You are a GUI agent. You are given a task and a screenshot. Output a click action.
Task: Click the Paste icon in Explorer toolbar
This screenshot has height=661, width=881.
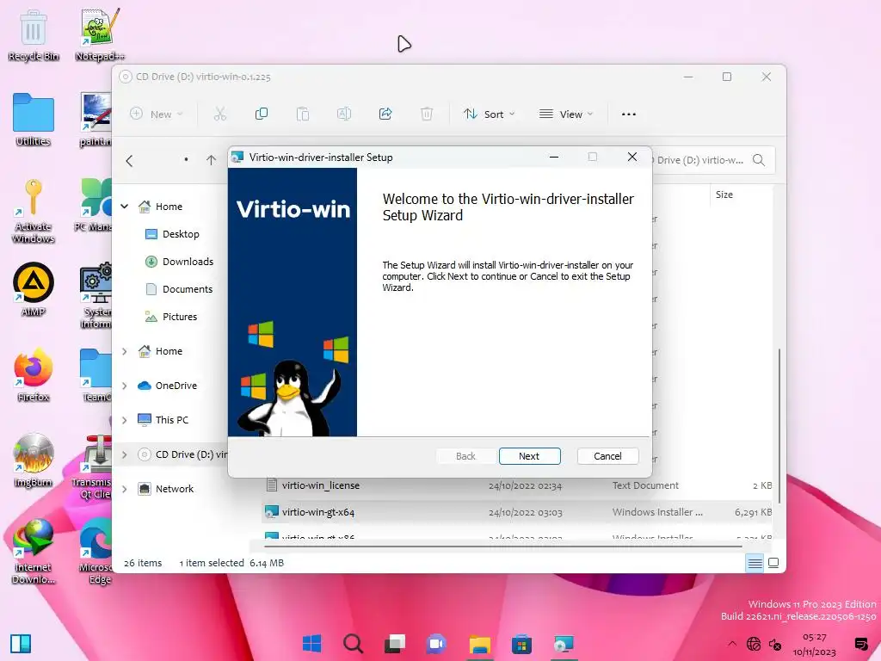[302, 114]
